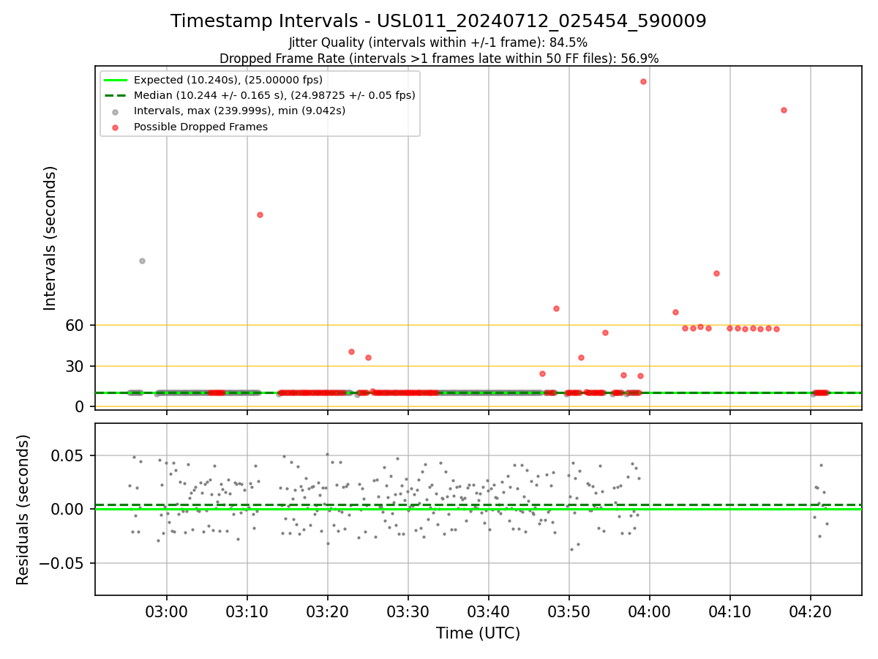Click the x-axis tick label '04:00'
Screen dimensions: 878x659
650,611
